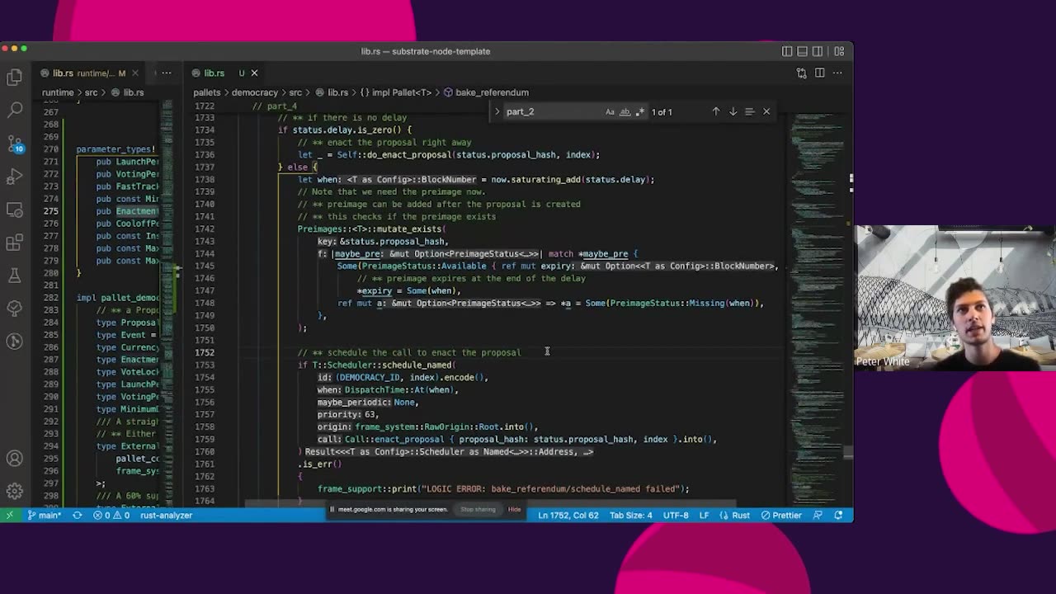Go to next match in find widget
This screenshot has height=594, width=1056.
[x=733, y=111]
